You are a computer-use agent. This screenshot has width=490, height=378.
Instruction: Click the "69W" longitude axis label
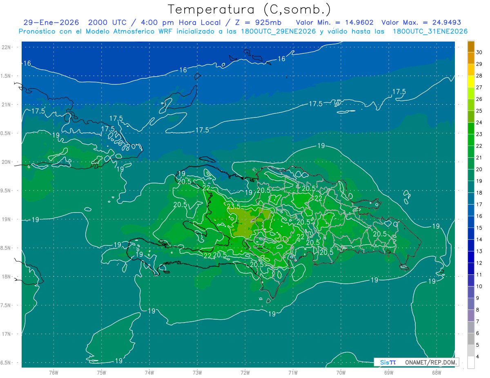coord(388,373)
